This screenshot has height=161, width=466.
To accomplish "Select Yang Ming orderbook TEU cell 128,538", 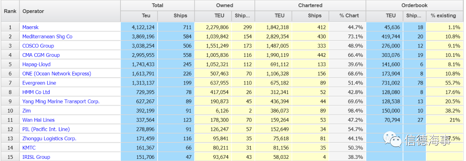I will [384, 102].
